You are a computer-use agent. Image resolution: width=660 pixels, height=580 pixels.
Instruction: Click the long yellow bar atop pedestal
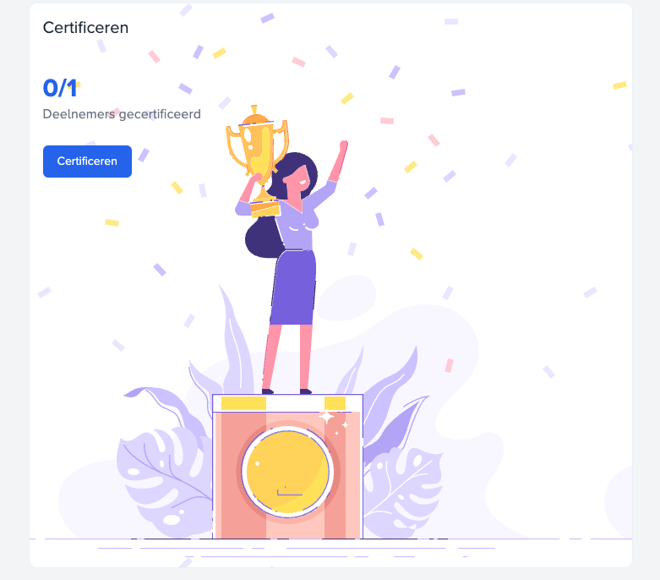[x=243, y=403]
